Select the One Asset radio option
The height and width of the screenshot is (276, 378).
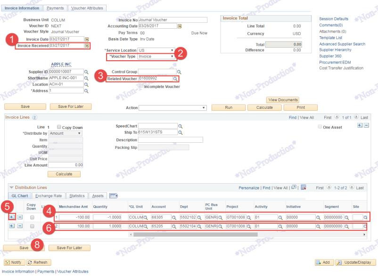[320, 127]
